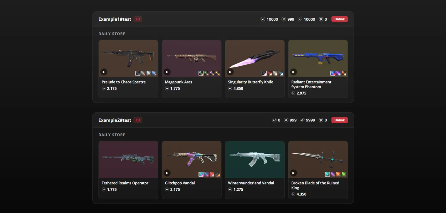Select the purple chroma for Broken Blade

pos(333,174)
